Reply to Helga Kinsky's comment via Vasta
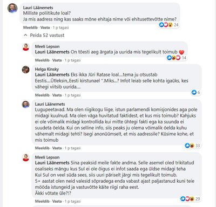The height and width of the screenshot is (207, 216). point(57,95)
